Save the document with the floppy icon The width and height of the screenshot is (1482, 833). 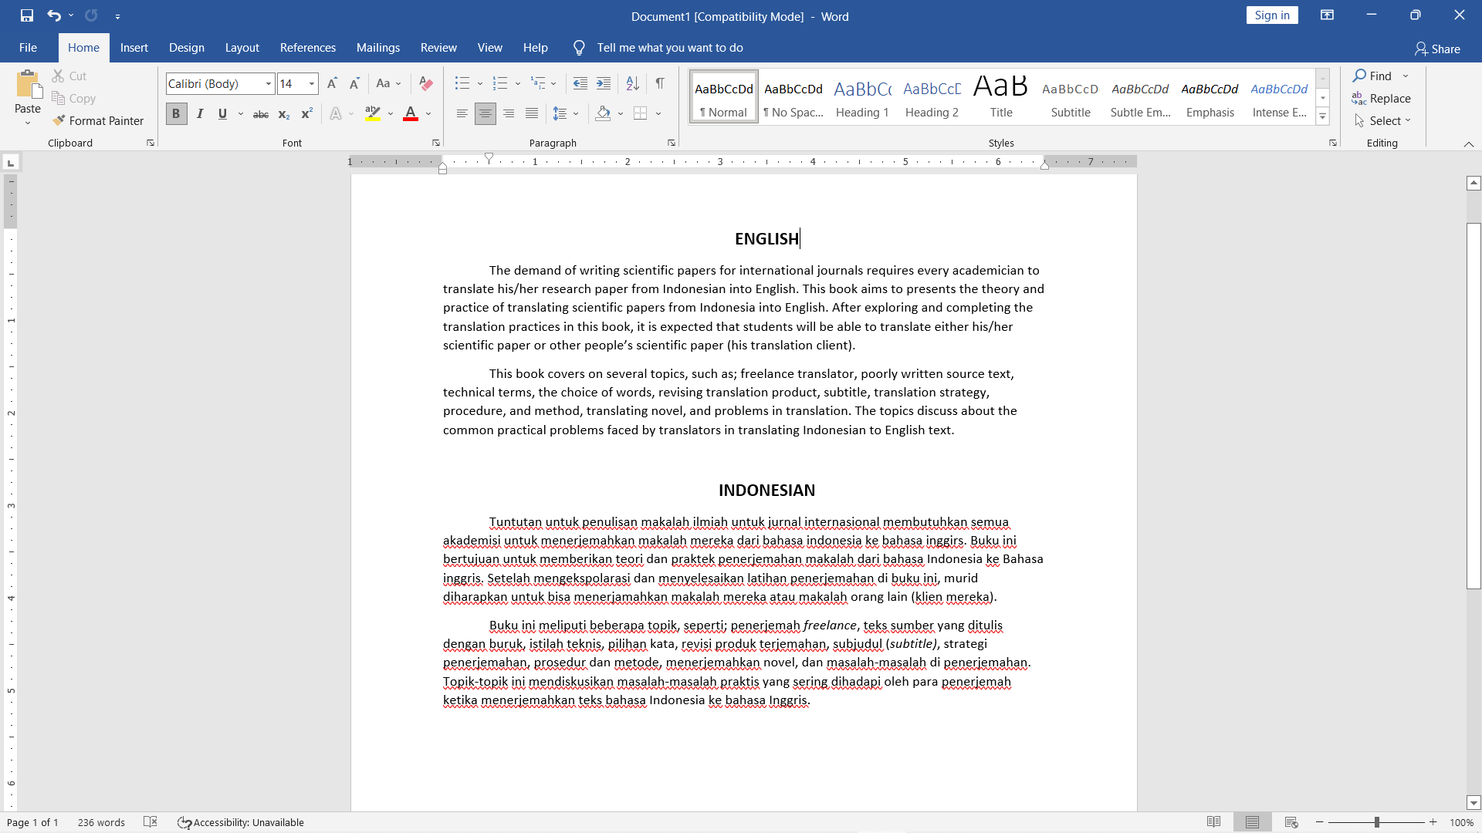(27, 15)
